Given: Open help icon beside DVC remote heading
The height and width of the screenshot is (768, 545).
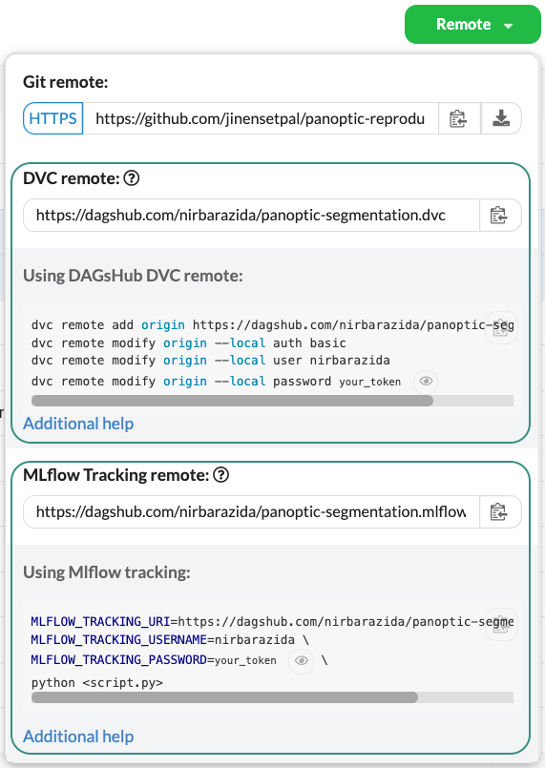Looking at the screenshot, I should [132, 178].
